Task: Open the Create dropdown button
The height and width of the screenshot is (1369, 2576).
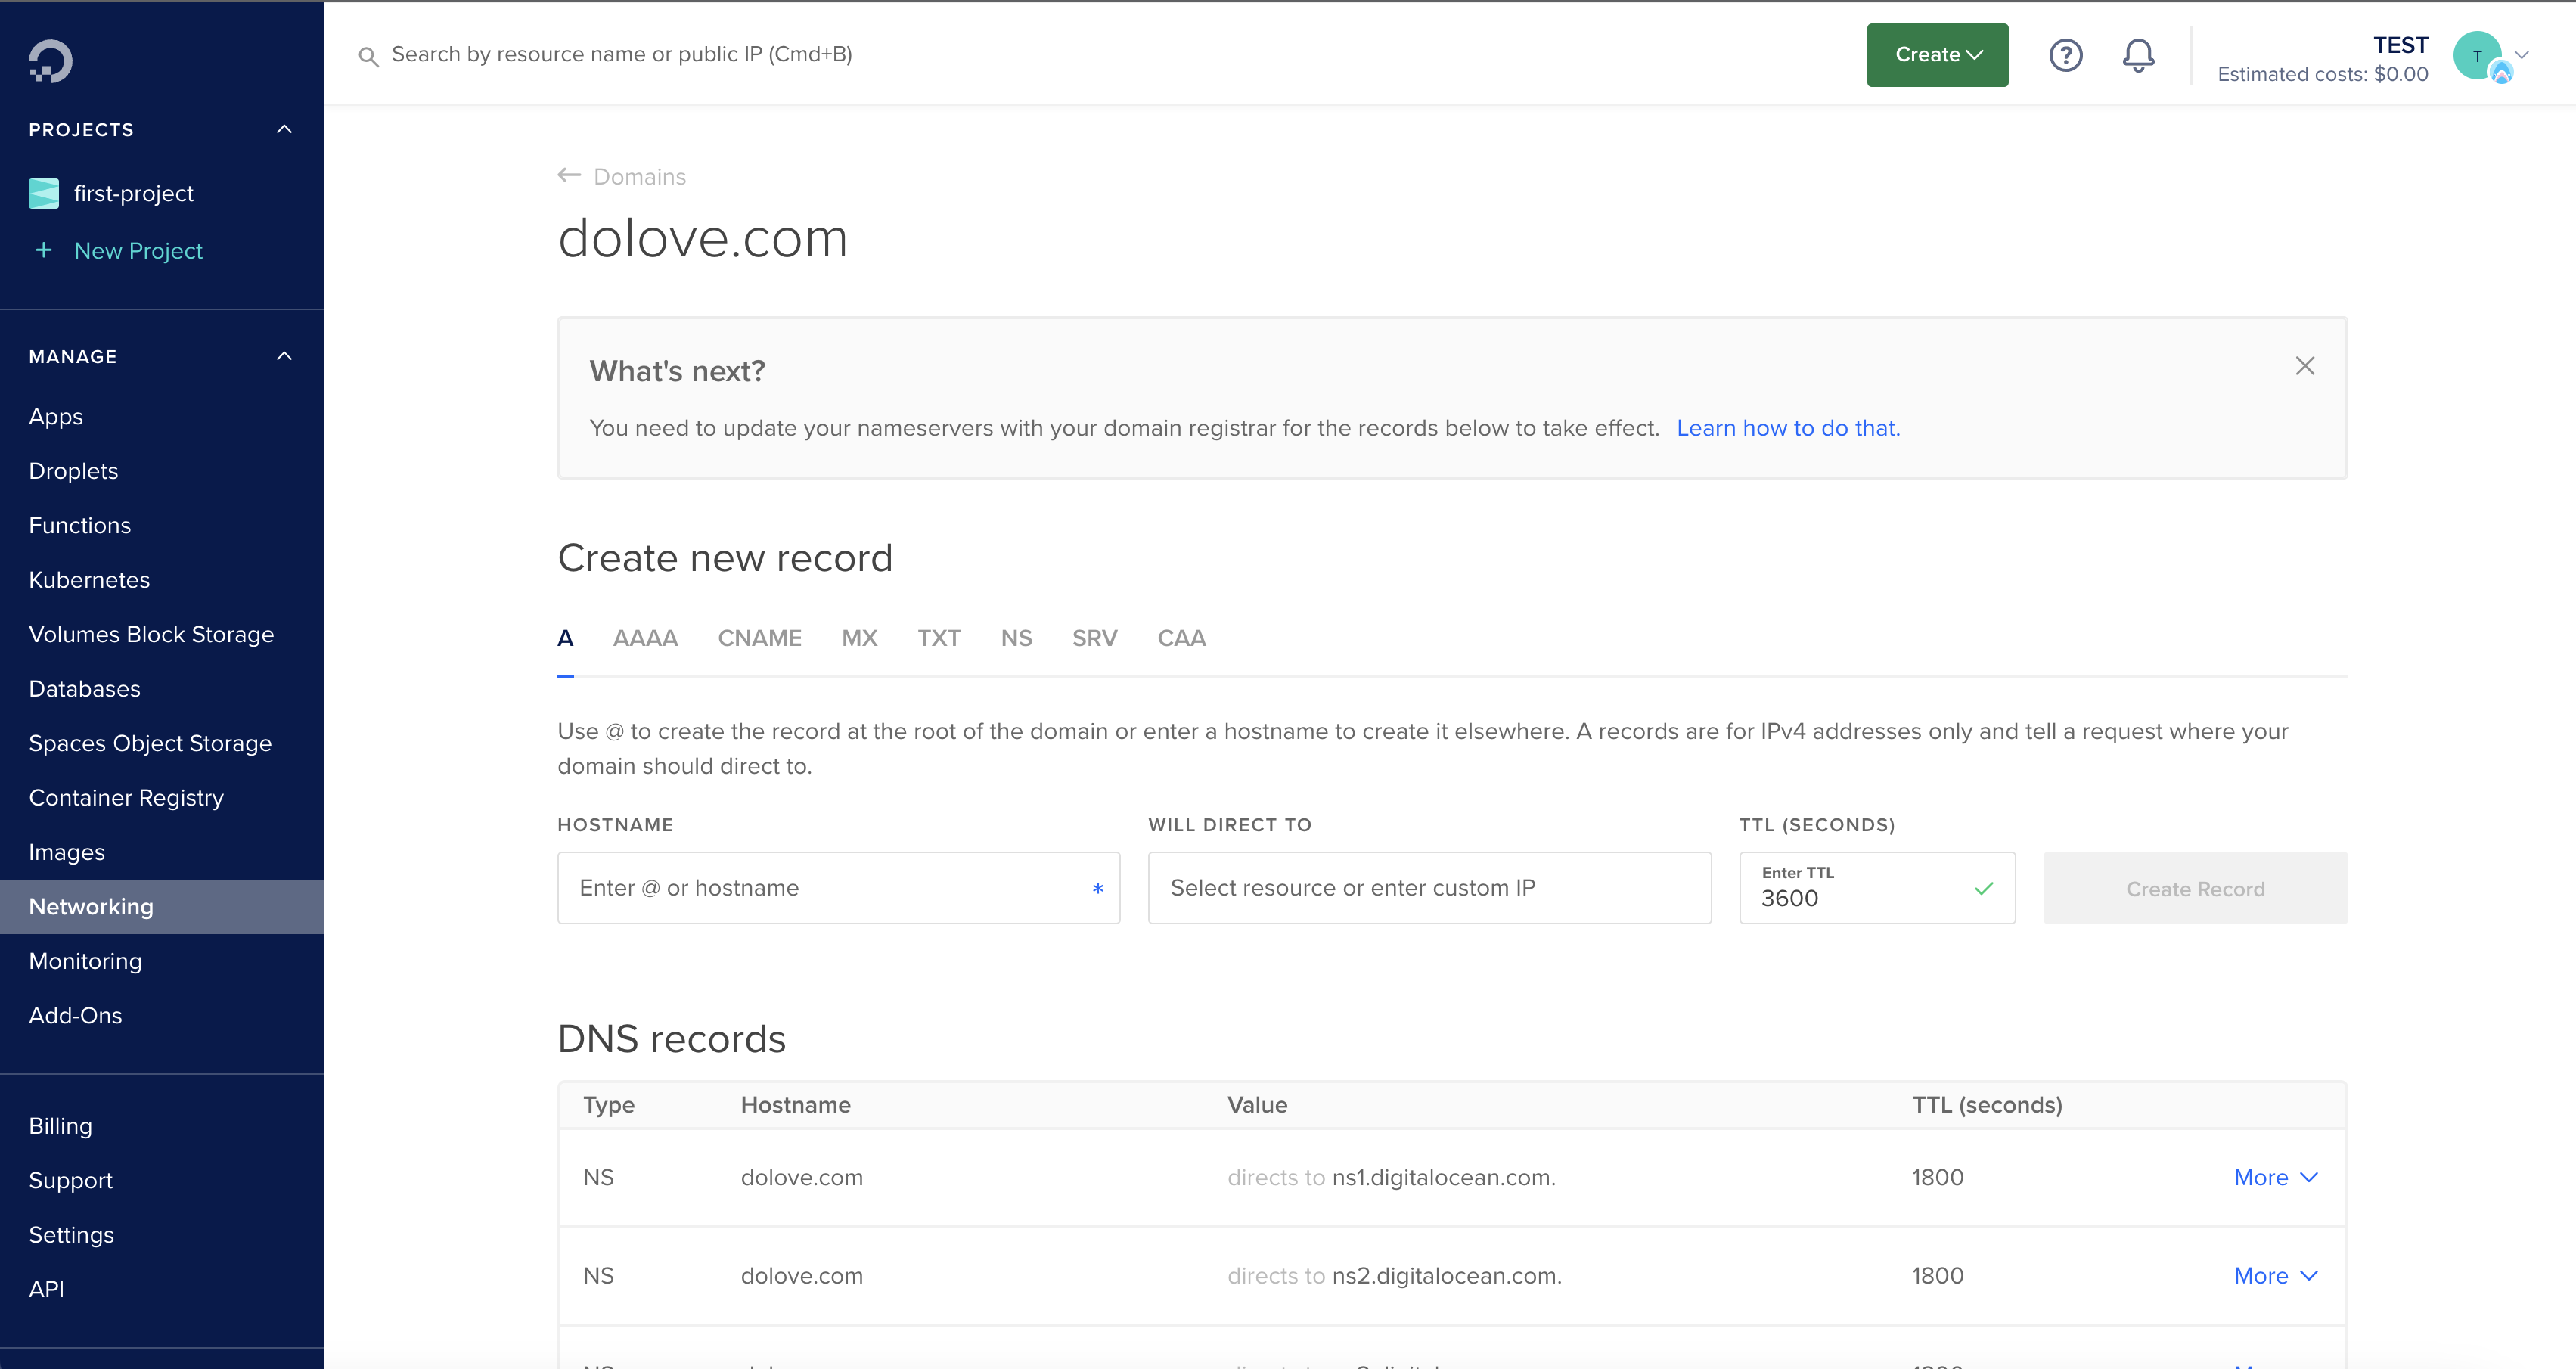Action: (x=1937, y=55)
